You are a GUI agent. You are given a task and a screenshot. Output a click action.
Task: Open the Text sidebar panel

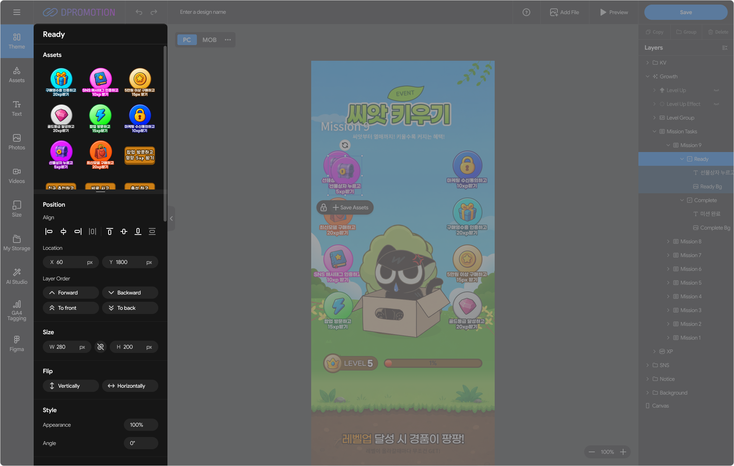(17, 108)
